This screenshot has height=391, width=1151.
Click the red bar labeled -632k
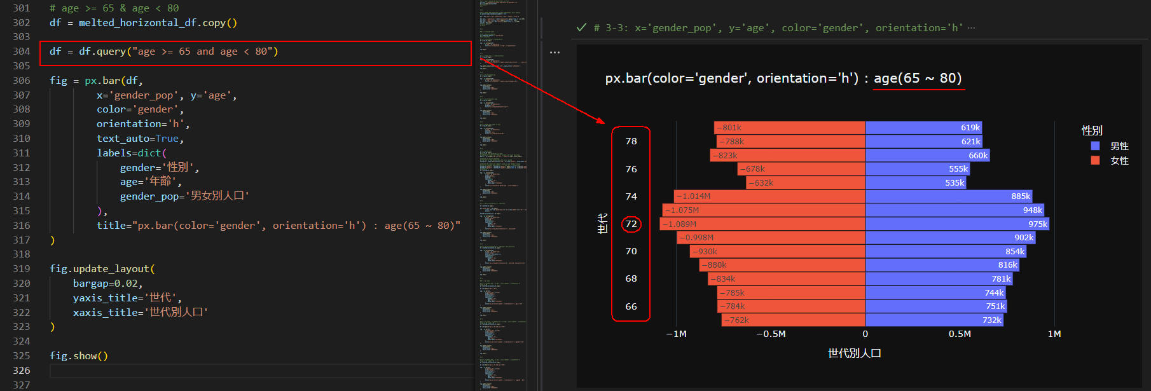(x=806, y=182)
